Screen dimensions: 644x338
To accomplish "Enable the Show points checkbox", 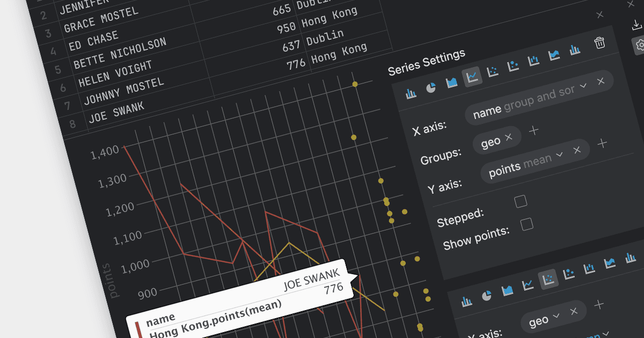I will click(527, 224).
